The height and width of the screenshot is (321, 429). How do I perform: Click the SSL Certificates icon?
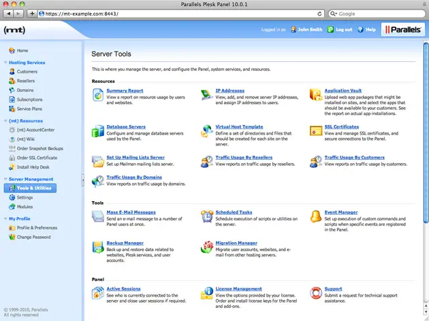click(316, 131)
